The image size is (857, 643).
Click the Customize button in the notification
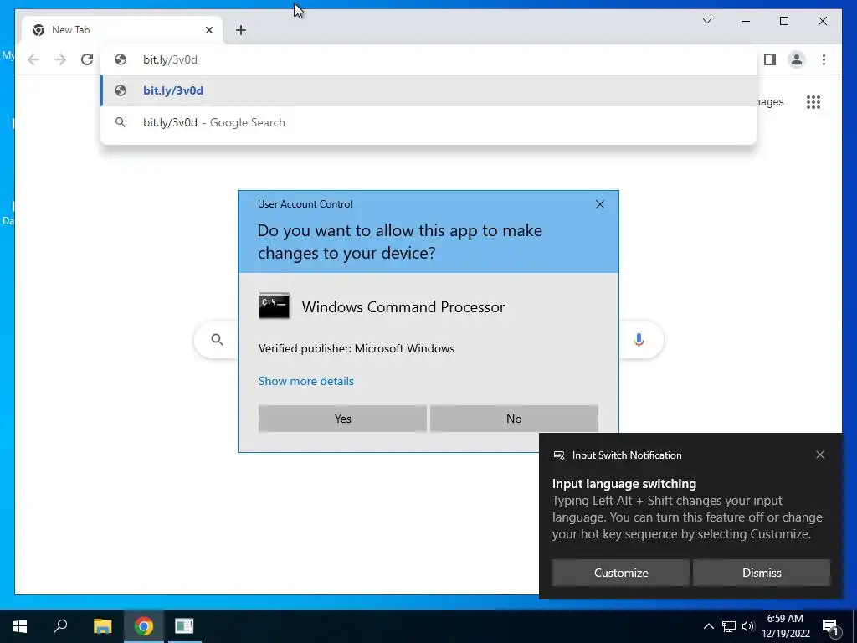click(x=620, y=573)
